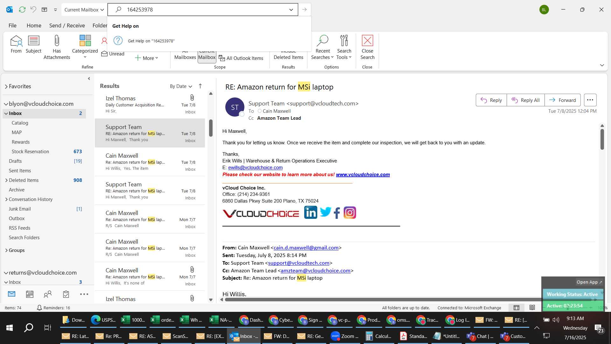This screenshot has width=611, height=344.
Task: Open more navigation options ellipsis
Action: coord(84,294)
